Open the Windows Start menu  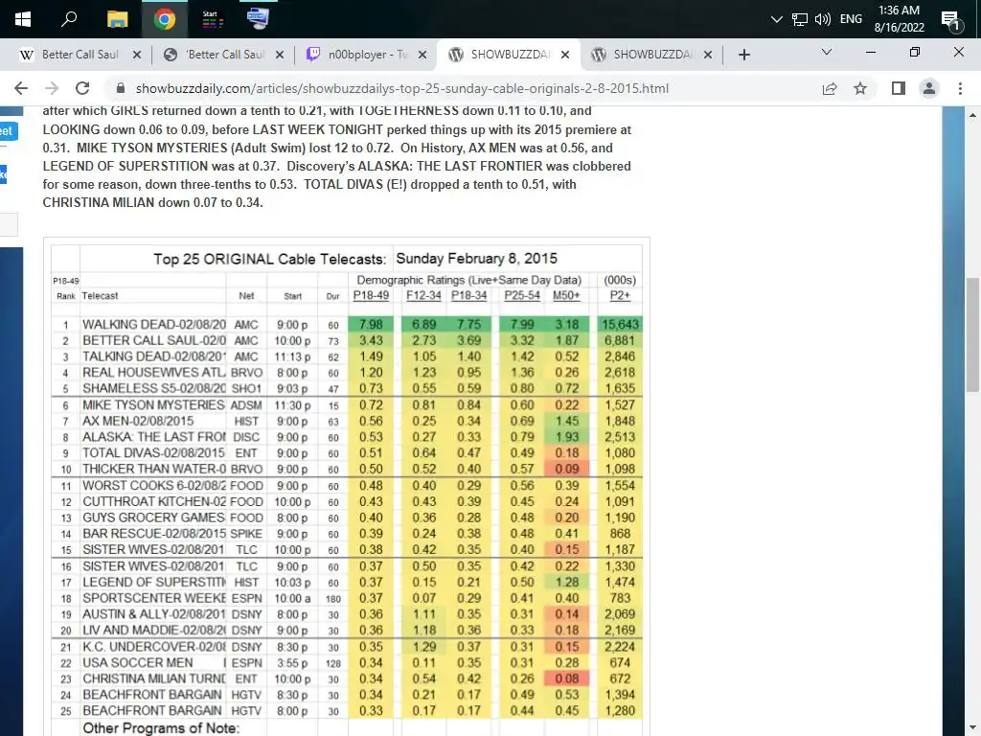[23, 19]
